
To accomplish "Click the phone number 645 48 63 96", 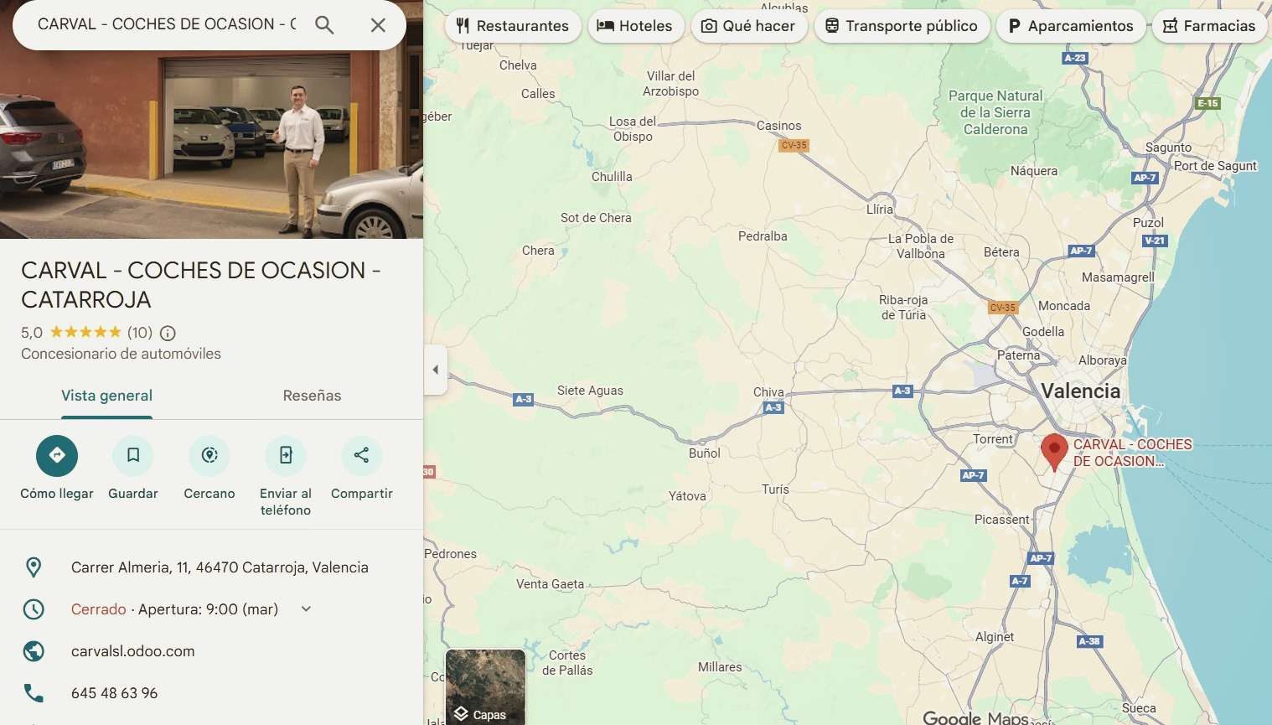I will (x=114, y=693).
